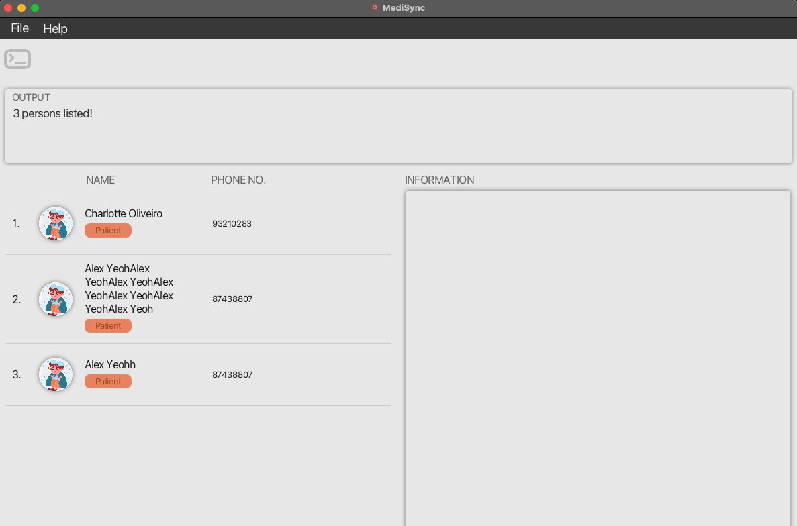Select the repeated Alex YeohAlex name entry

(x=129, y=288)
